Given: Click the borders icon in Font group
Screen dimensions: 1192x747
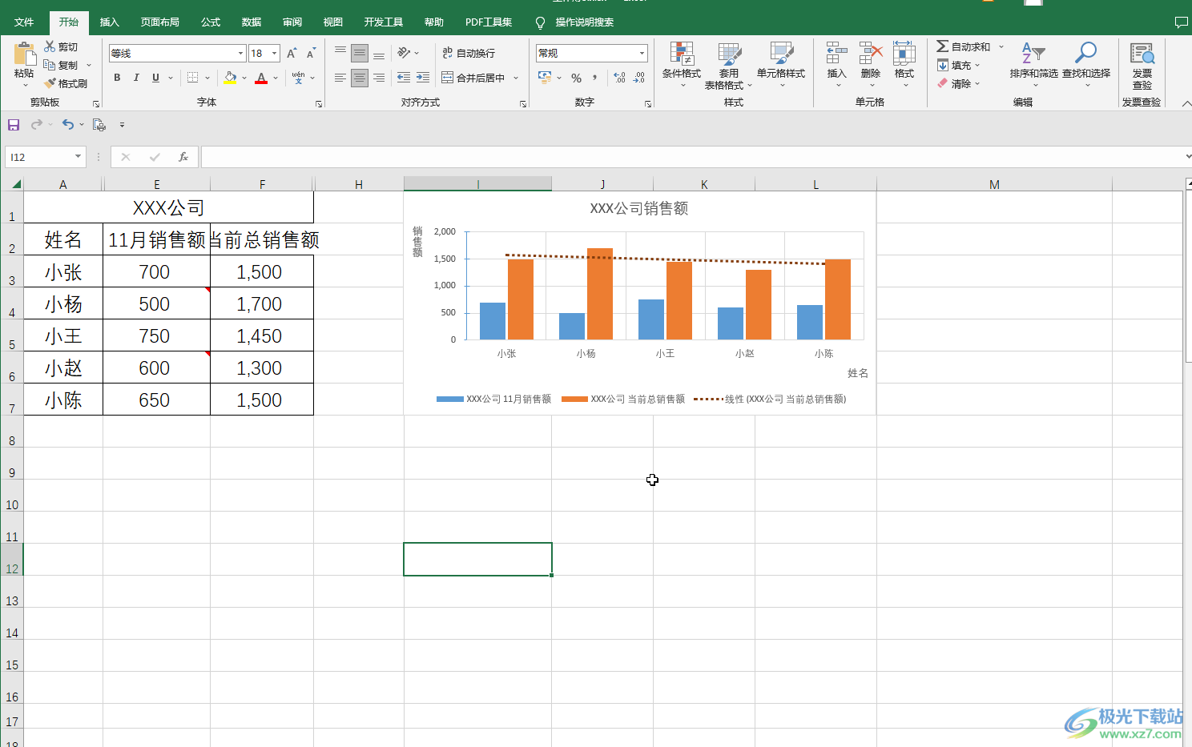Looking at the screenshot, I should [192, 78].
